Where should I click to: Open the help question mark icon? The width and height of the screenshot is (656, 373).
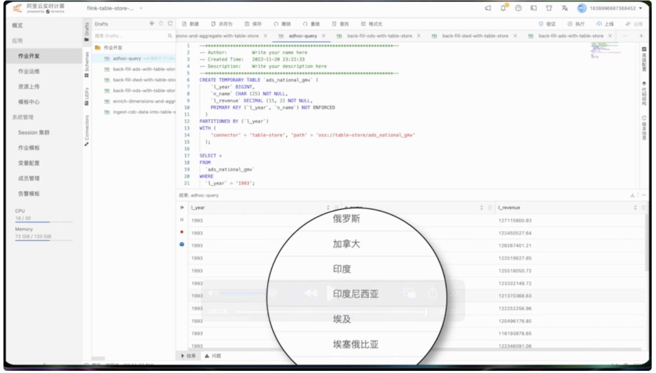(x=518, y=8)
